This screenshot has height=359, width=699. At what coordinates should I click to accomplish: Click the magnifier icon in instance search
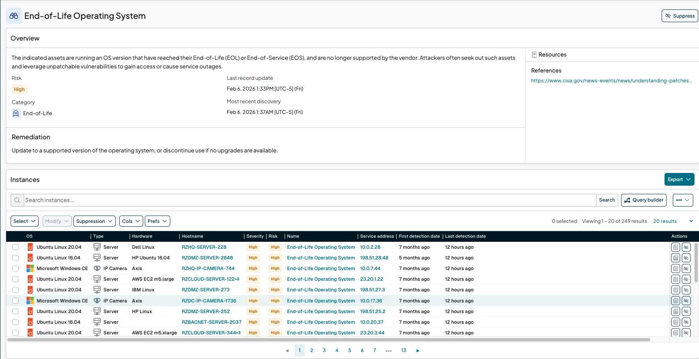point(17,200)
